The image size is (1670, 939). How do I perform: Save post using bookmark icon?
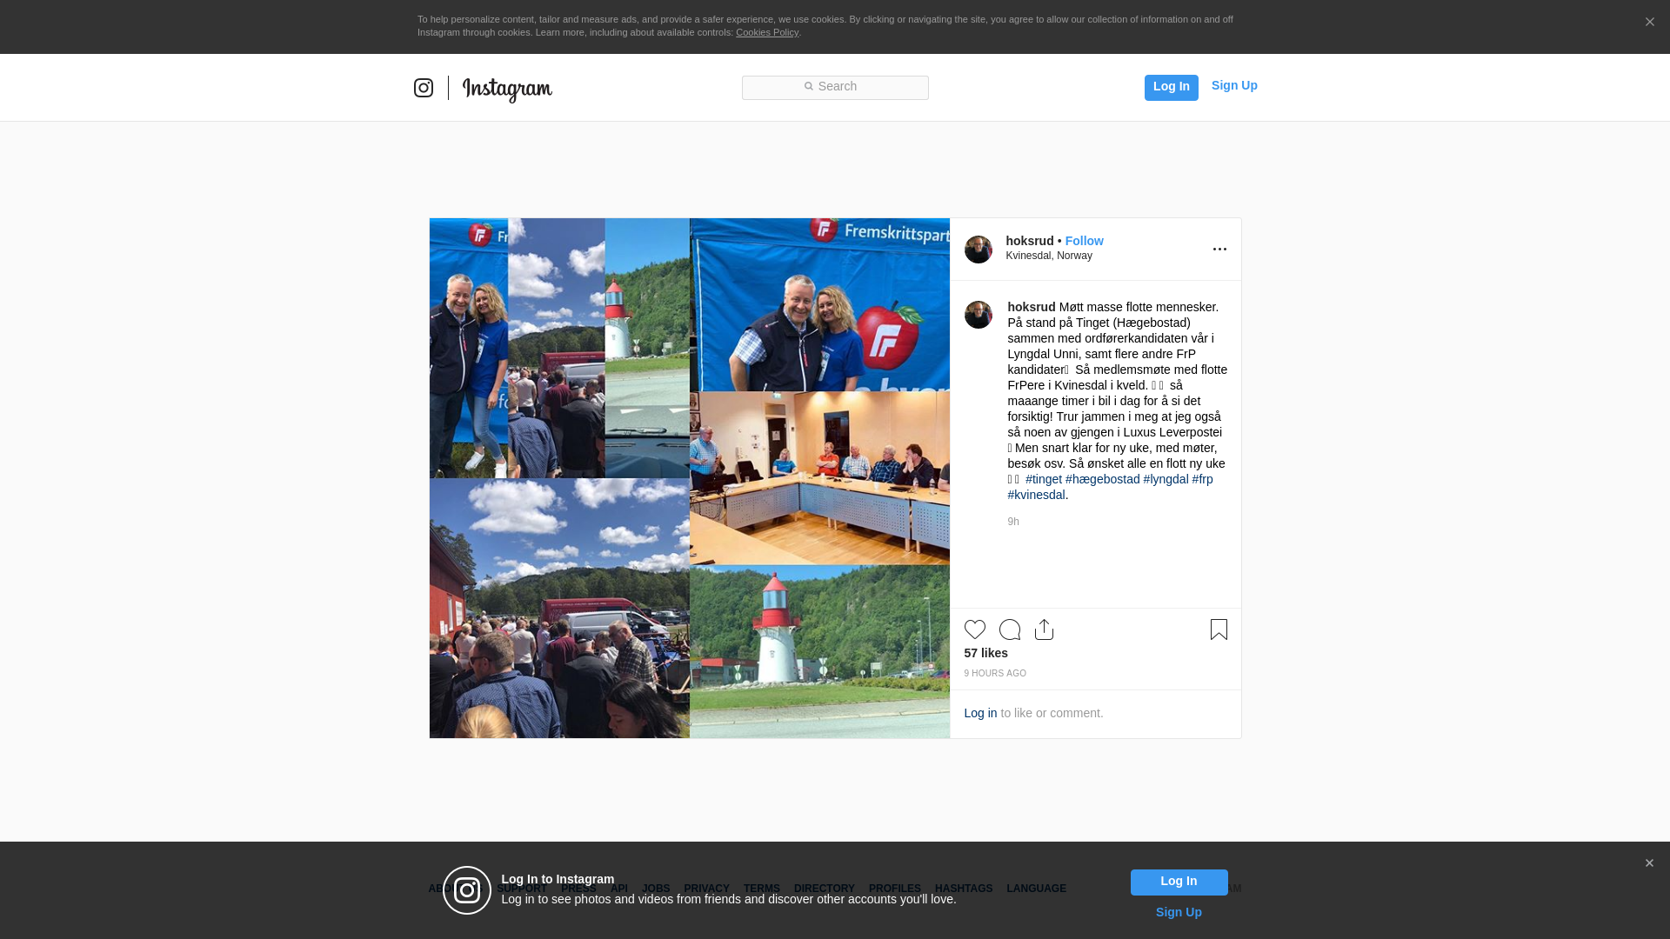1219,629
